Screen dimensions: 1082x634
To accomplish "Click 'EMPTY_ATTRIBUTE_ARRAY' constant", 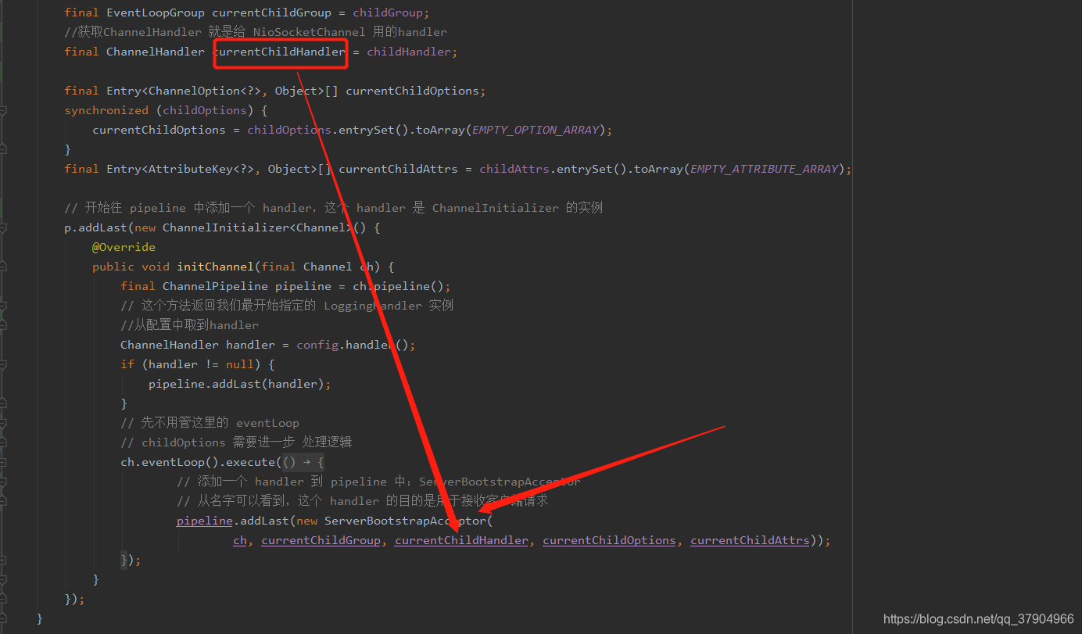I will pos(765,169).
